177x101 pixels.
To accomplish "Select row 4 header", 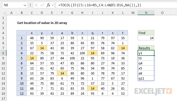I will coord(3,33).
